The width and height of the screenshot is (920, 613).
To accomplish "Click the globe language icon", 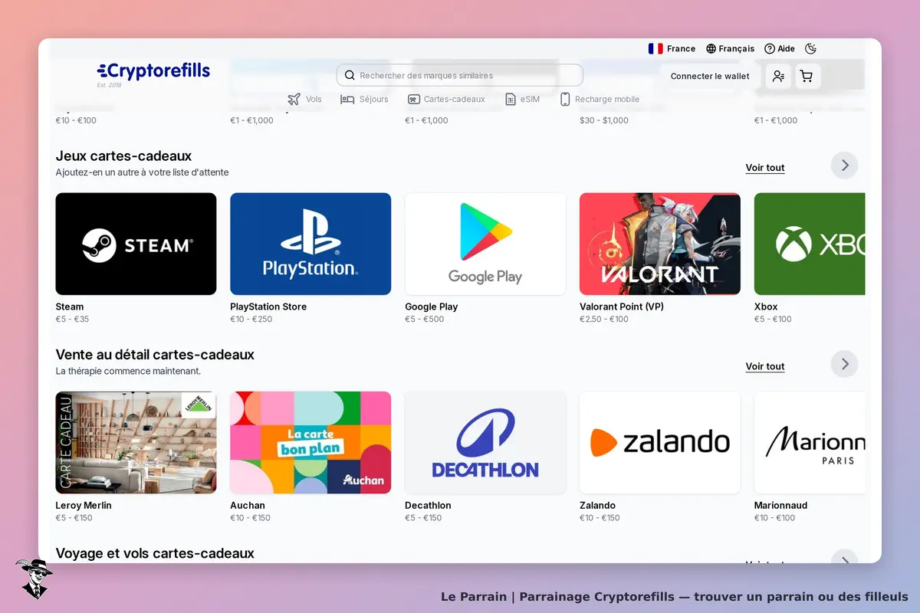I will click(x=711, y=48).
